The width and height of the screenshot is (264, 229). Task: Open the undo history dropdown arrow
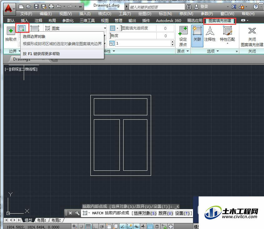(64, 7)
